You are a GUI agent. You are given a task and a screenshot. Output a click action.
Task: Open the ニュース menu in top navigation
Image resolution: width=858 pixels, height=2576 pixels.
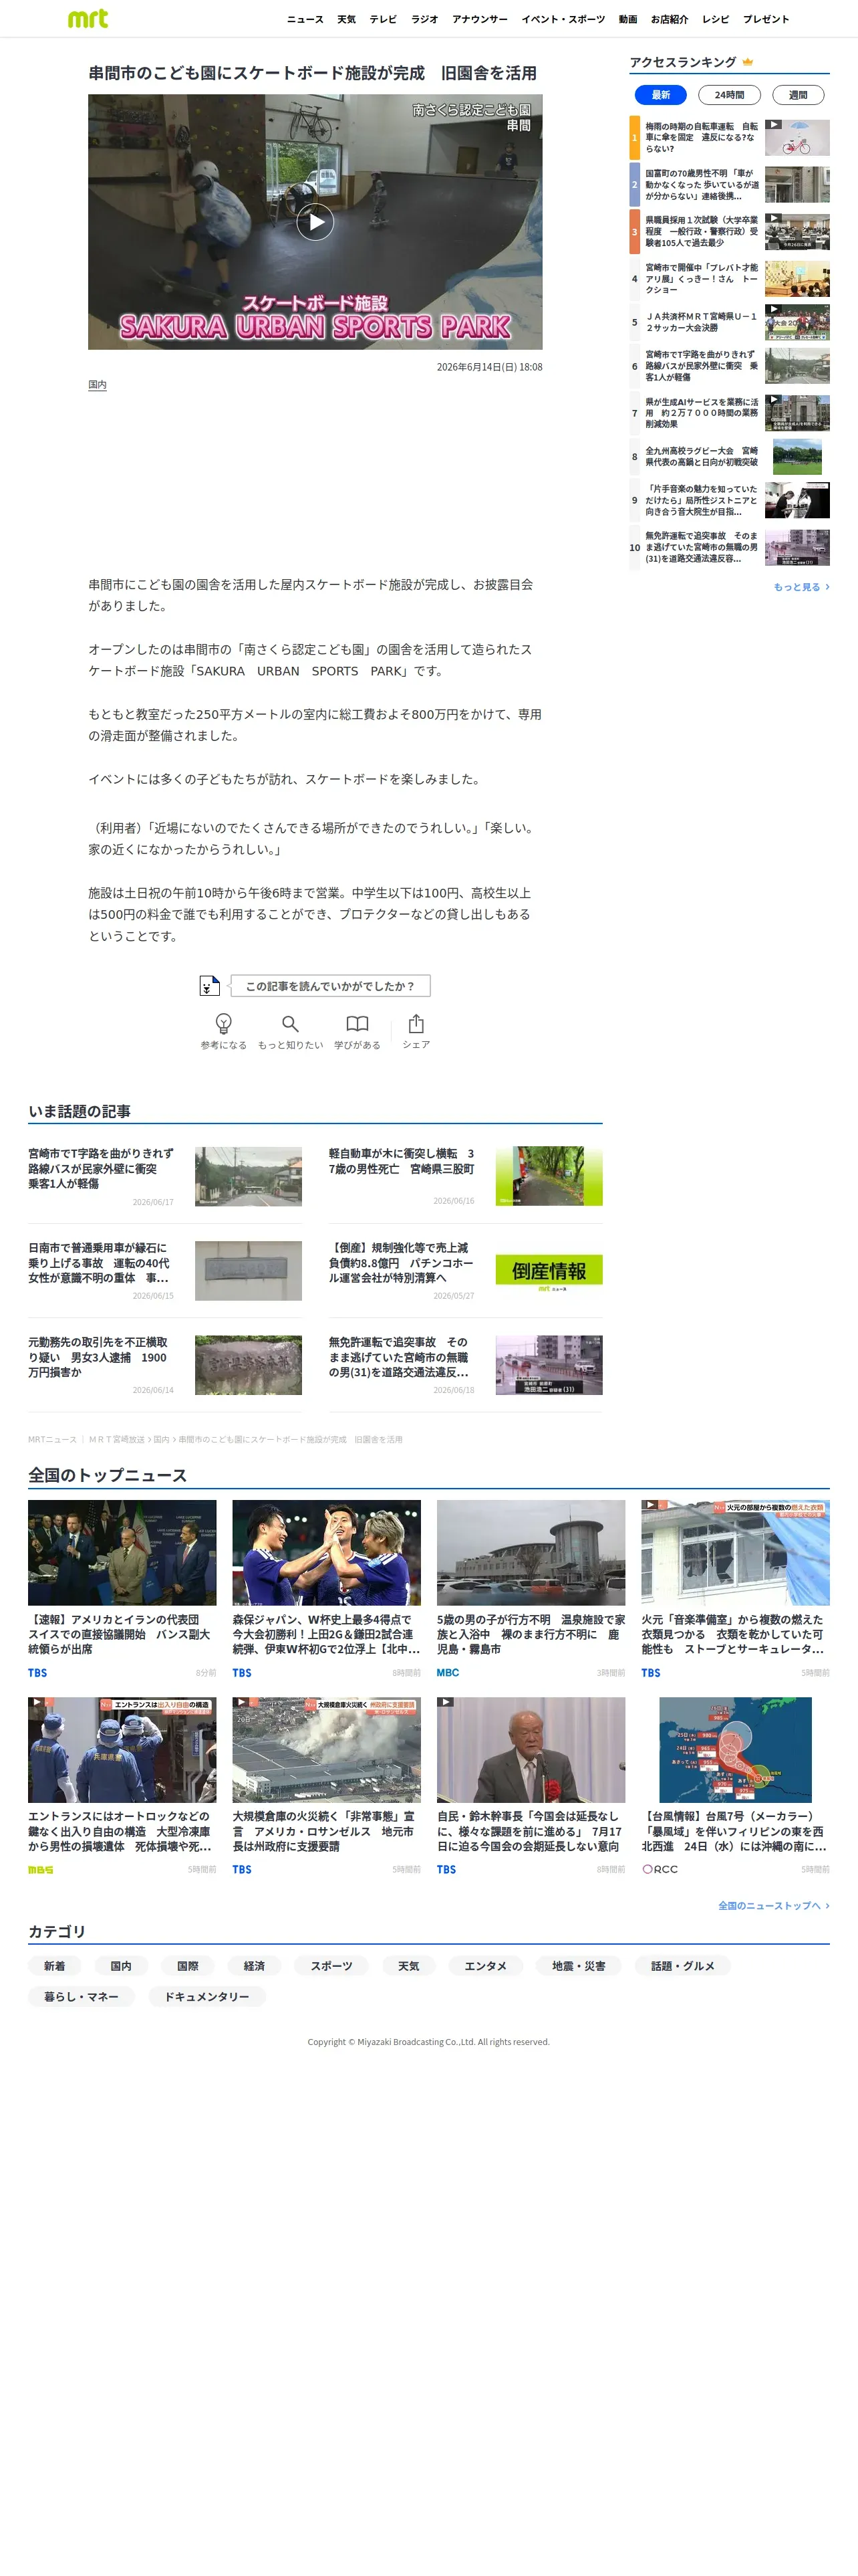tap(305, 19)
